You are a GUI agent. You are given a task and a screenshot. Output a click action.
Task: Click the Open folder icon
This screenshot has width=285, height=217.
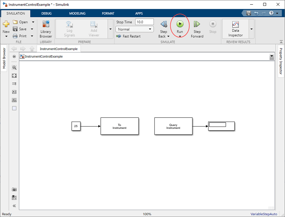click(15, 22)
